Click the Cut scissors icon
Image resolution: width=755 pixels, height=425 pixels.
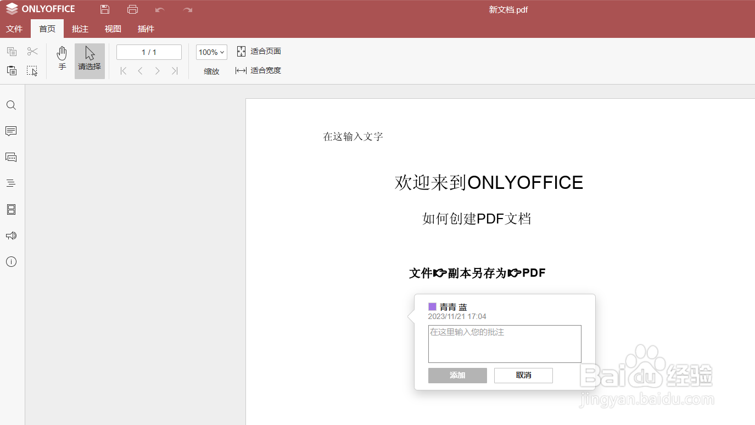tap(32, 52)
